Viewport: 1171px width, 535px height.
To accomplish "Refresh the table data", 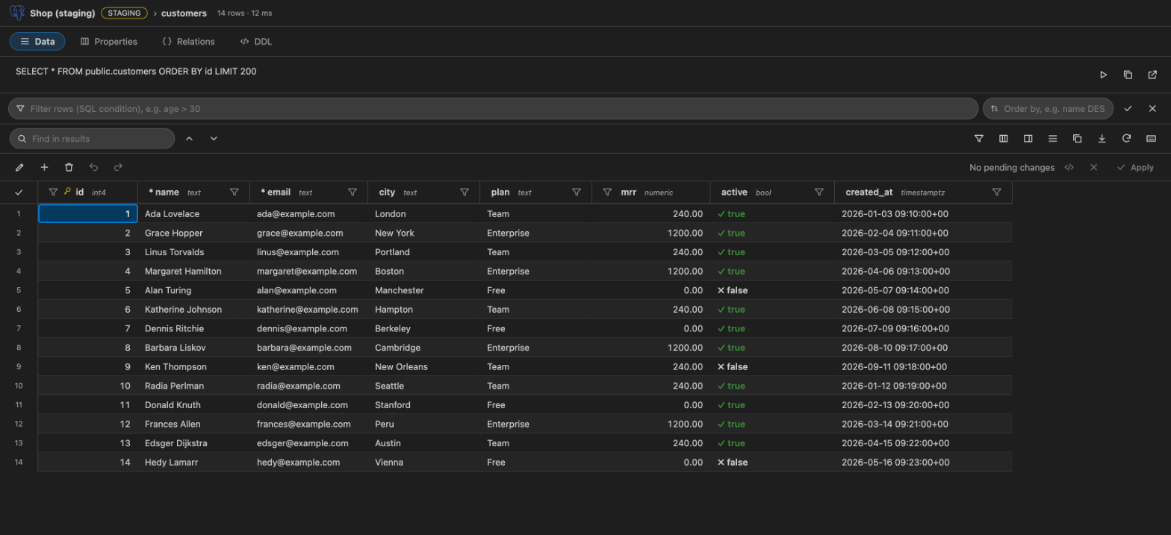I will click(x=1126, y=139).
